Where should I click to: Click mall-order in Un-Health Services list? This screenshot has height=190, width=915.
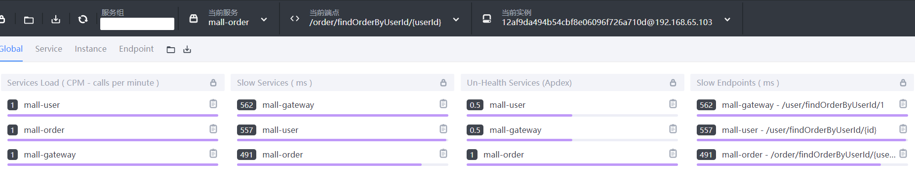[504, 155]
